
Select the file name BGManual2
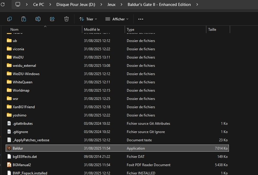tap(22, 165)
